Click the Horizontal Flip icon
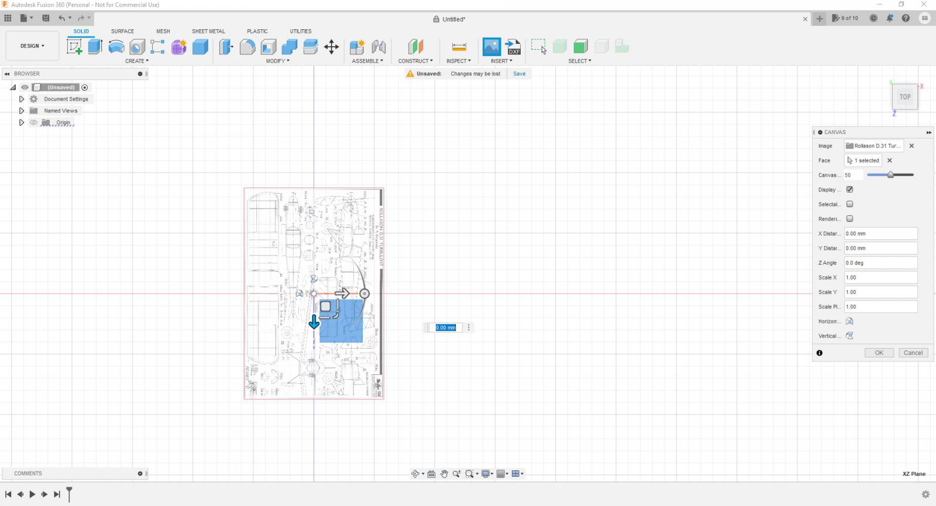This screenshot has width=936, height=506. pyautogui.click(x=849, y=321)
